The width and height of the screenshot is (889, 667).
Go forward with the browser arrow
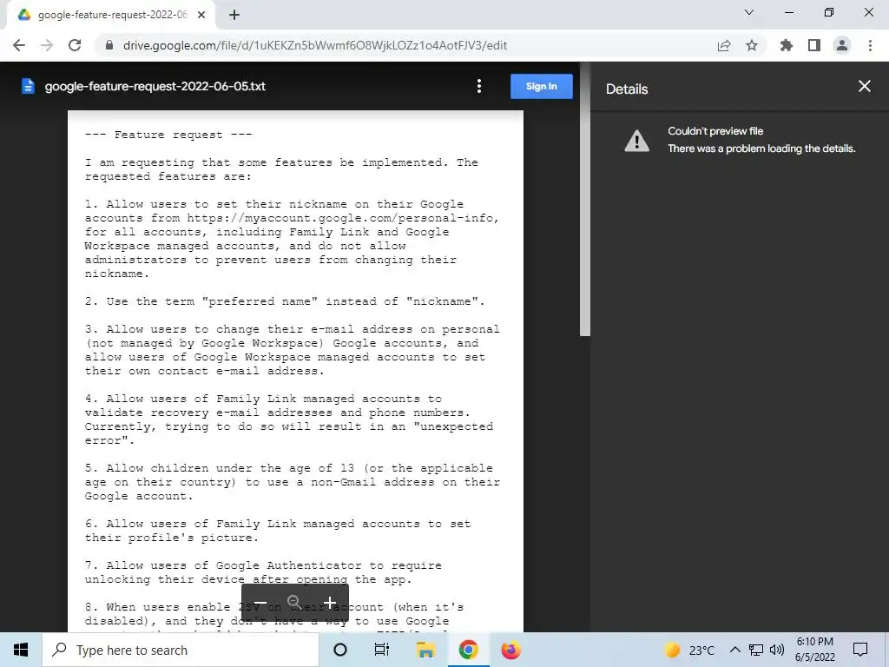point(47,45)
